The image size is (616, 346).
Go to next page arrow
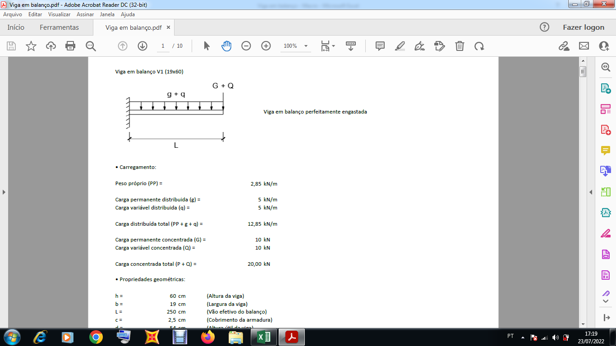tap(143, 46)
